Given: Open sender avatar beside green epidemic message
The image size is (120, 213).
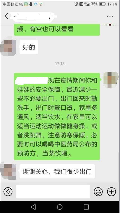Looking at the screenshot, I should coord(111,80).
